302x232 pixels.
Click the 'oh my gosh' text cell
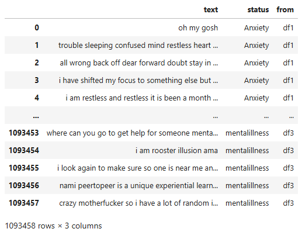198,28
